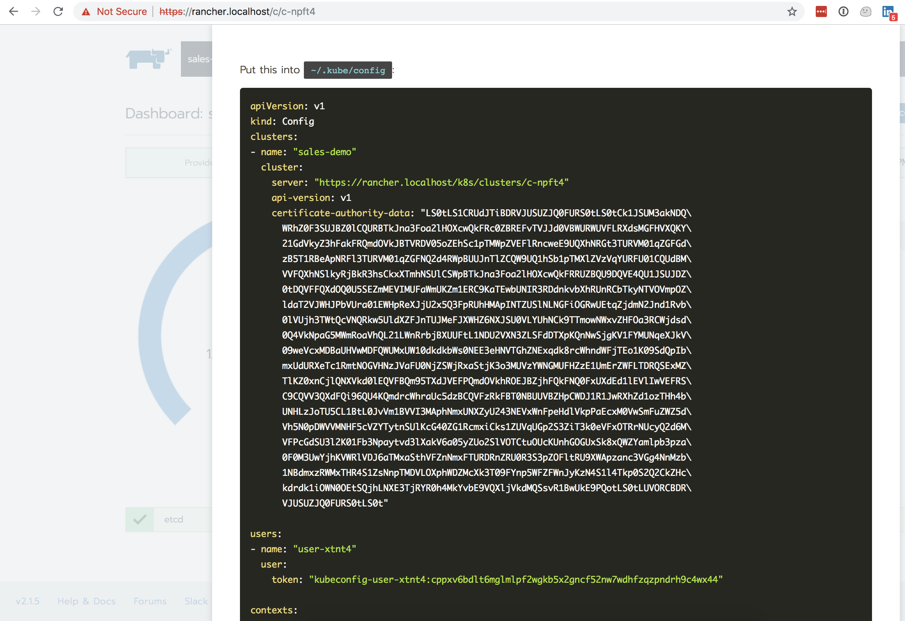The width and height of the screenshot is (905, 621).
Task: Click the Help & Docs footer link
Action: click(86, 601)
